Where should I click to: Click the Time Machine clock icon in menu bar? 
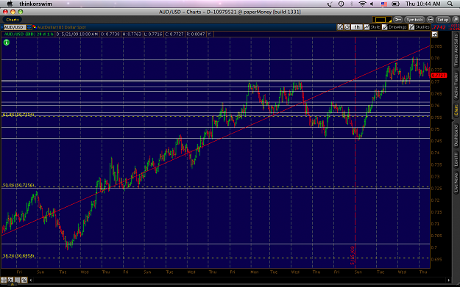341,4
